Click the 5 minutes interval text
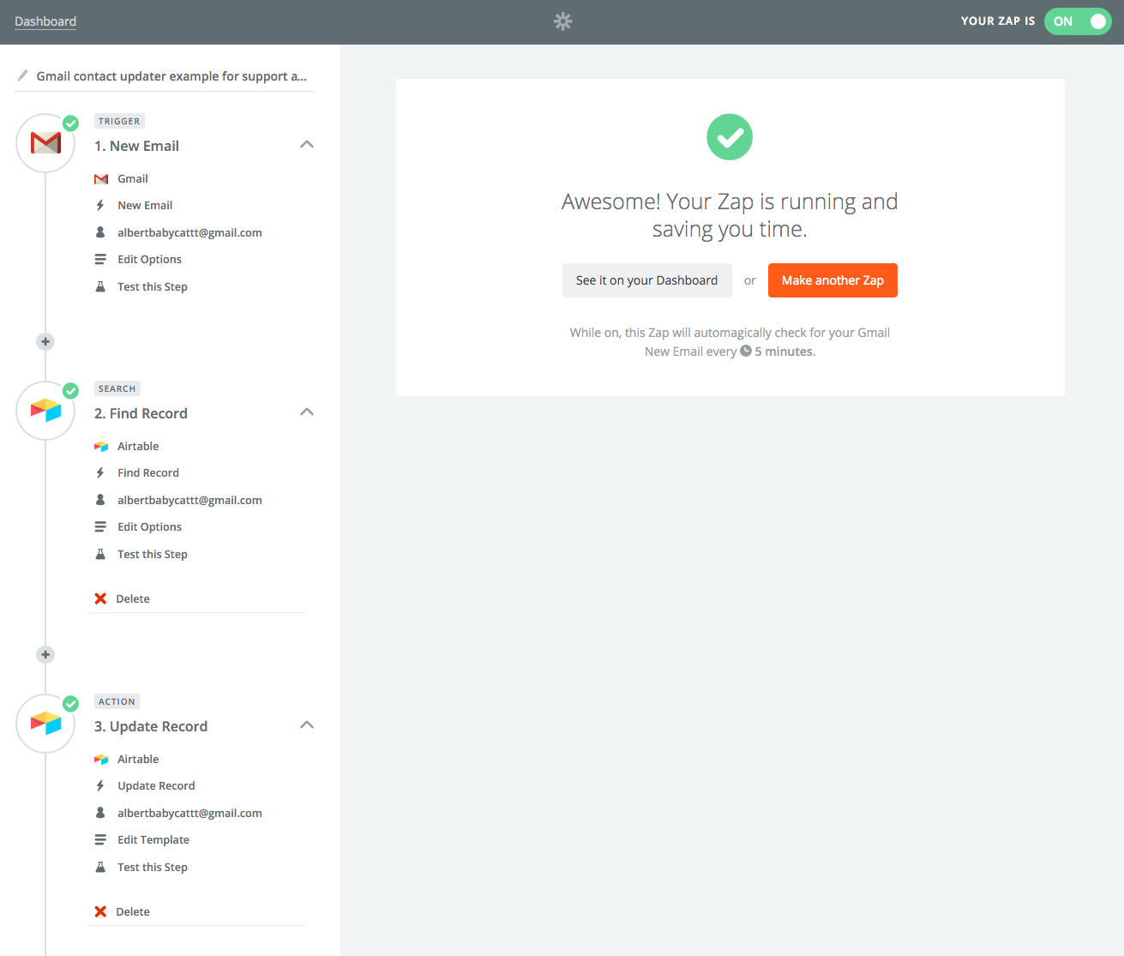The image size is (1124, 956). (784, 352)
